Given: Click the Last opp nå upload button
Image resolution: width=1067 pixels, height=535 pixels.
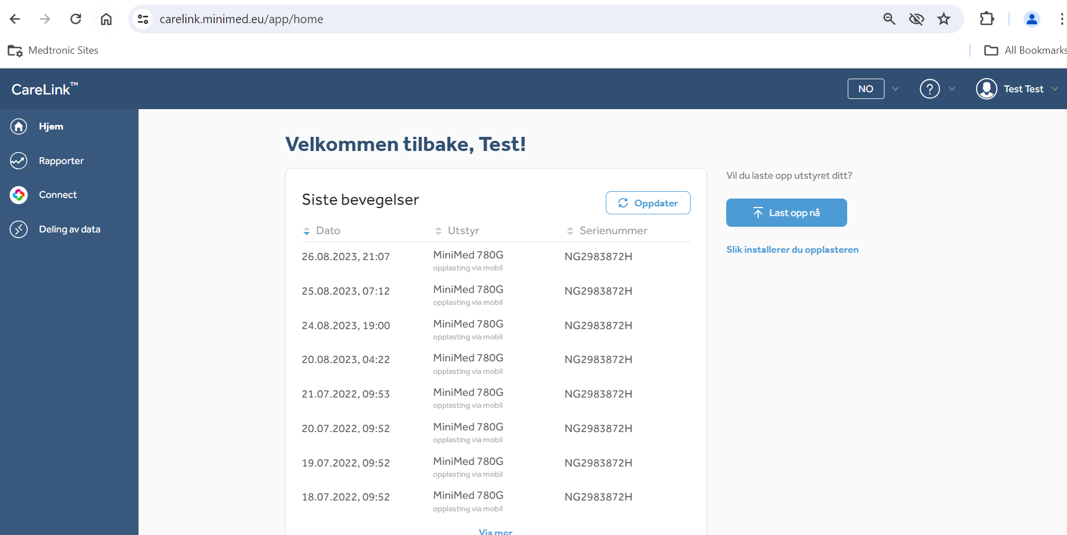Looking at the screenshot, I should (786, 213).
